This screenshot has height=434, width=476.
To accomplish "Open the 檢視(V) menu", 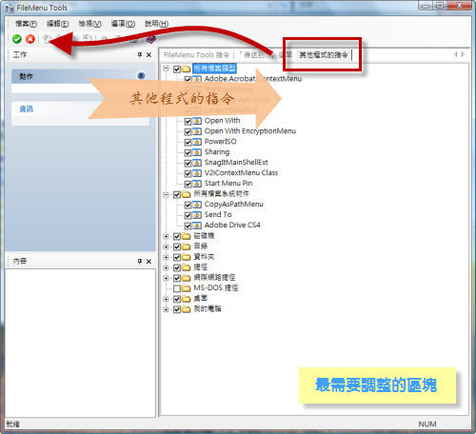I will tap(90, 24).
